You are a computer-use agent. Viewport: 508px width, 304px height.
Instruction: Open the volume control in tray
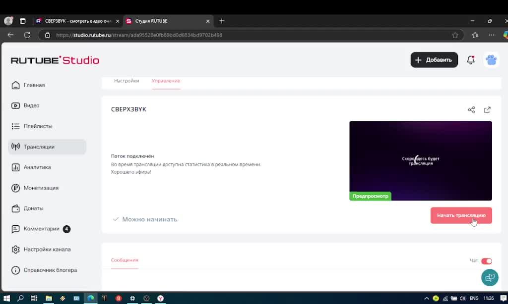[463, 298]
